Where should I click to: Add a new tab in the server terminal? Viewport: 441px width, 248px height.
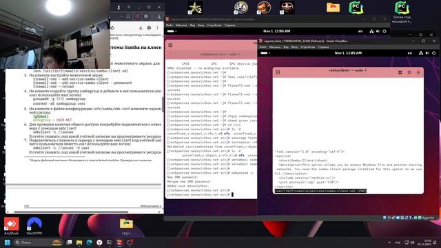(170, 45)
